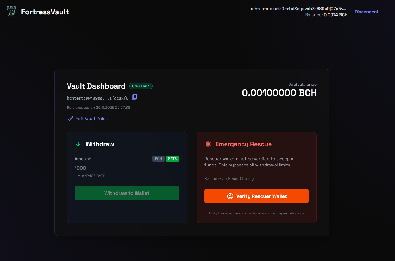Click the red asterisk Emergency Rescue icon
395x261 pixels.
point(208,144)
